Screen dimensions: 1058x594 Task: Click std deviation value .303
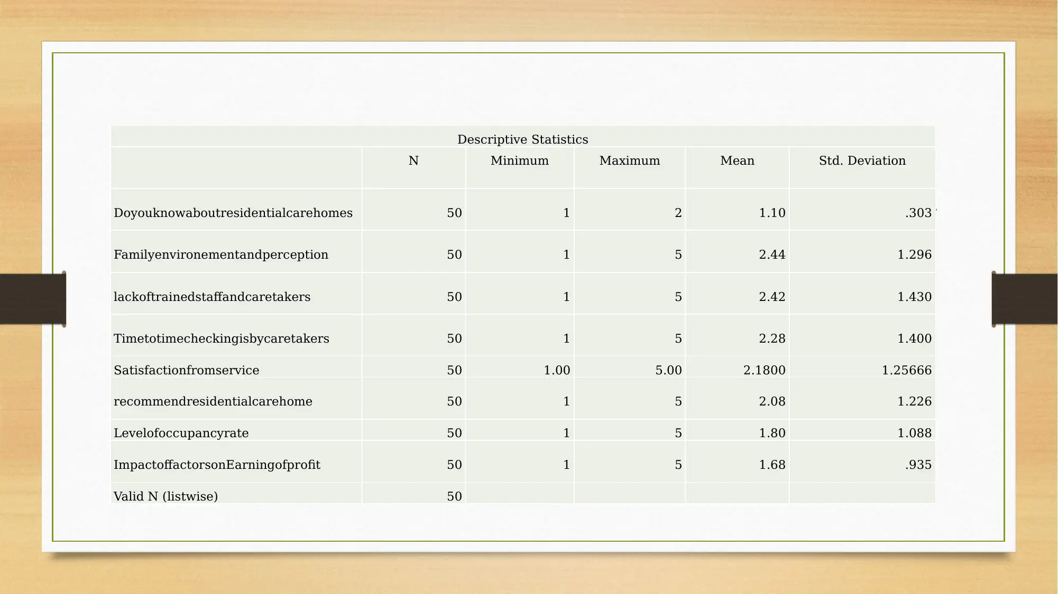[918, 213]
